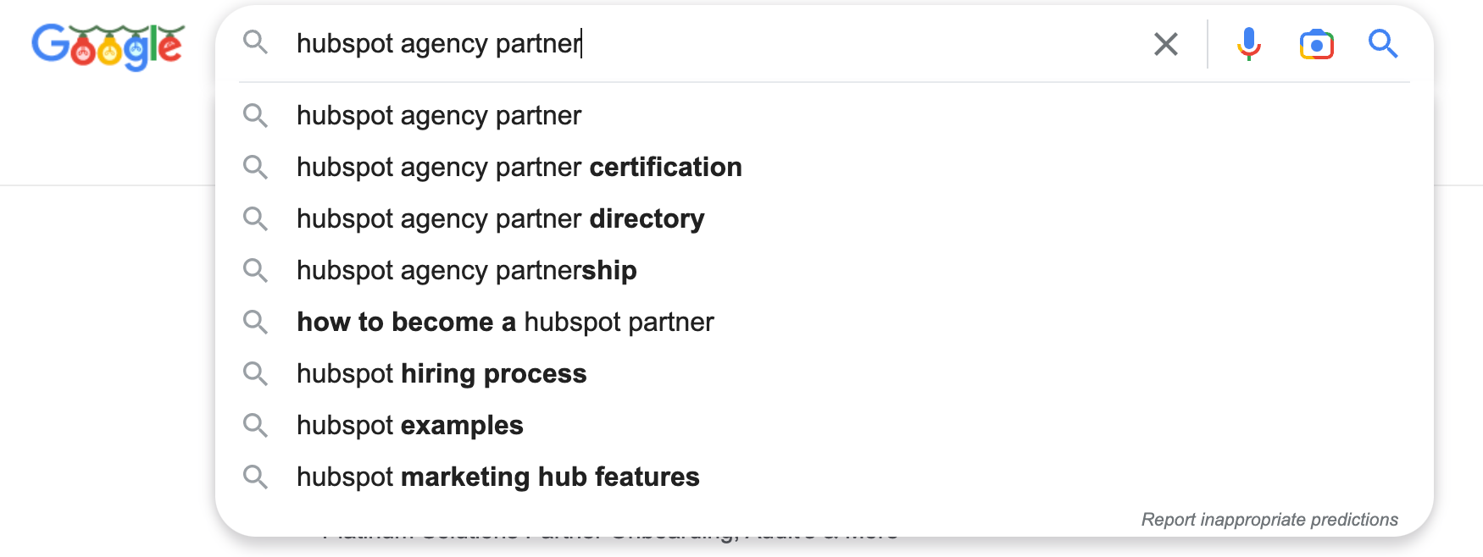Image resolution: width=1483 pixels, height=557 pixels.
Task: Pick the "hubspot examples" suggestion
Action: coord(409,426)
